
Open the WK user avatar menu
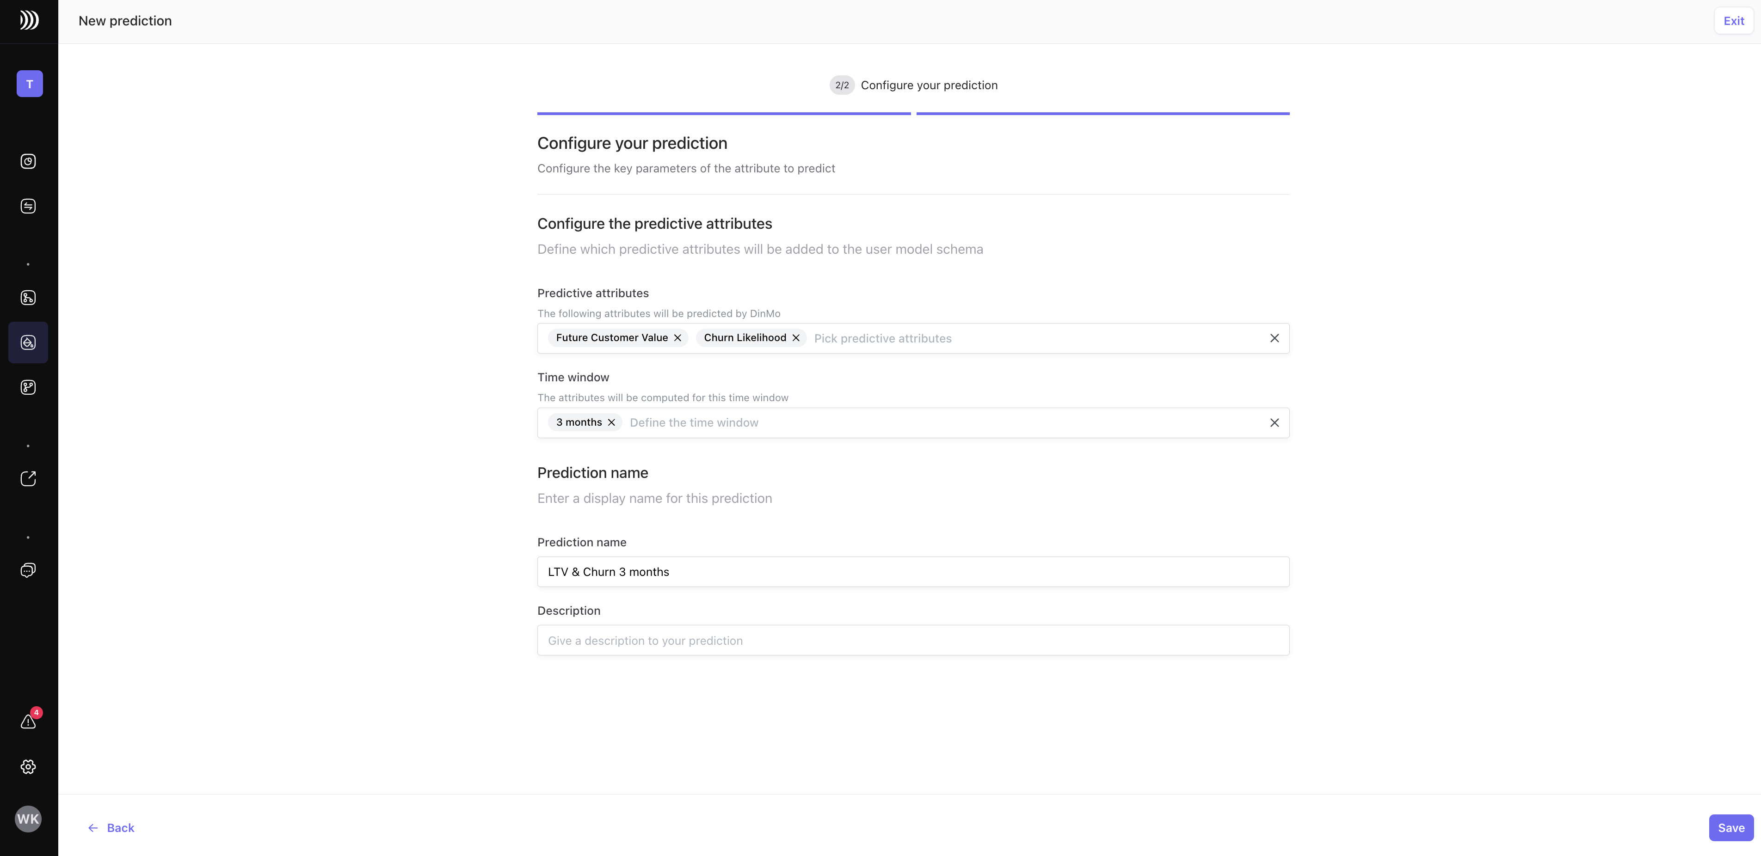(28, 819)
